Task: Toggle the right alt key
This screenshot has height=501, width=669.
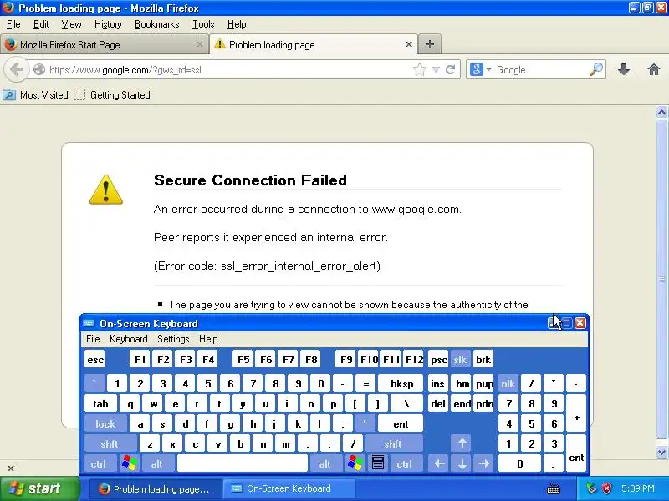Action: tap(325, 463)
